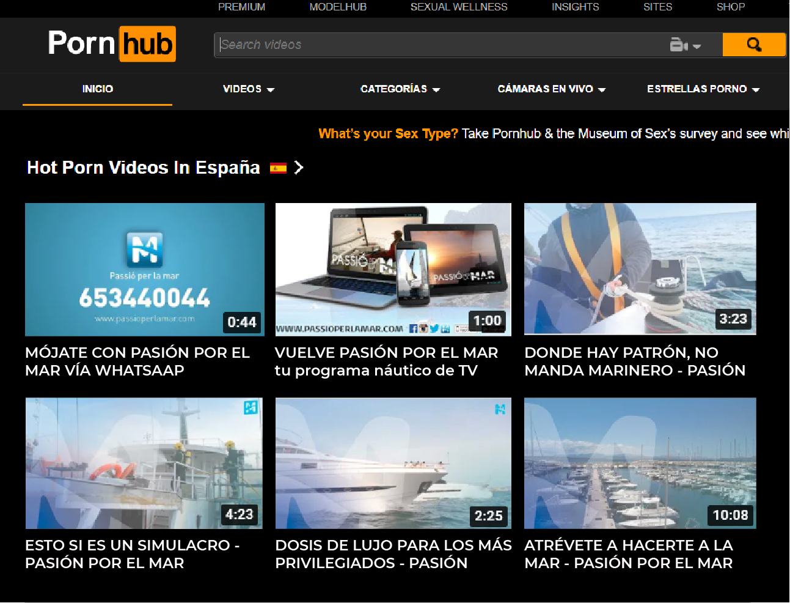Click the orange search magnifier button

pyautogui.click(x=754, y=45)
